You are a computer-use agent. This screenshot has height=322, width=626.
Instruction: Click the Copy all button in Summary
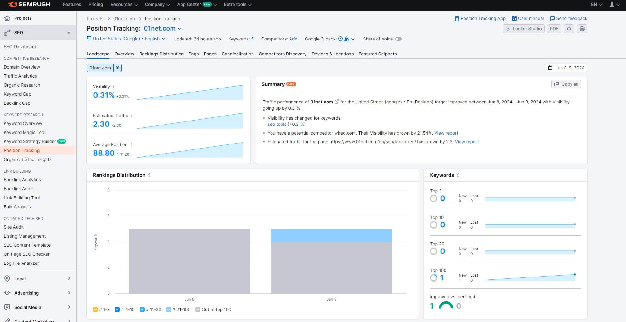(566, 84)
